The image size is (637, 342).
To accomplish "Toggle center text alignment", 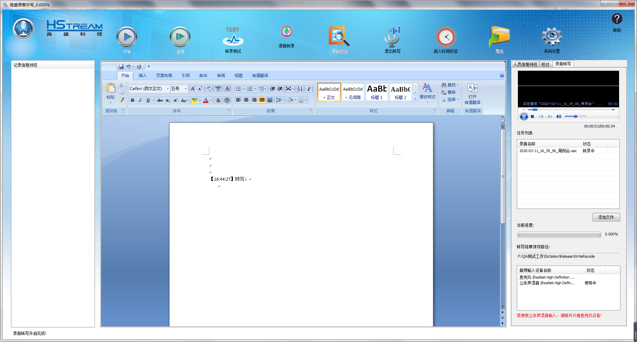I will (246, 100).
